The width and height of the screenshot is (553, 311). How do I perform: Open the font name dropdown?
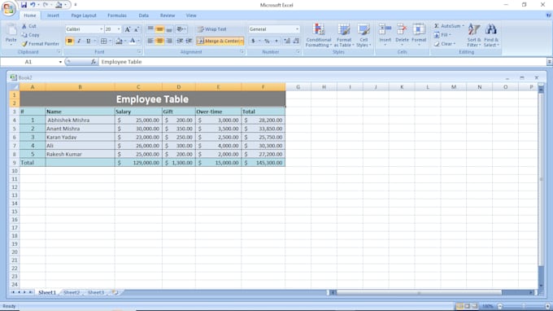(x=101, y=29)
